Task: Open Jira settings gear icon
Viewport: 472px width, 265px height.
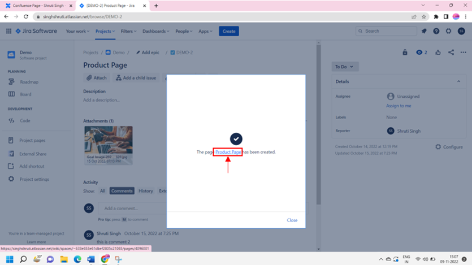Action: [448, 31]
